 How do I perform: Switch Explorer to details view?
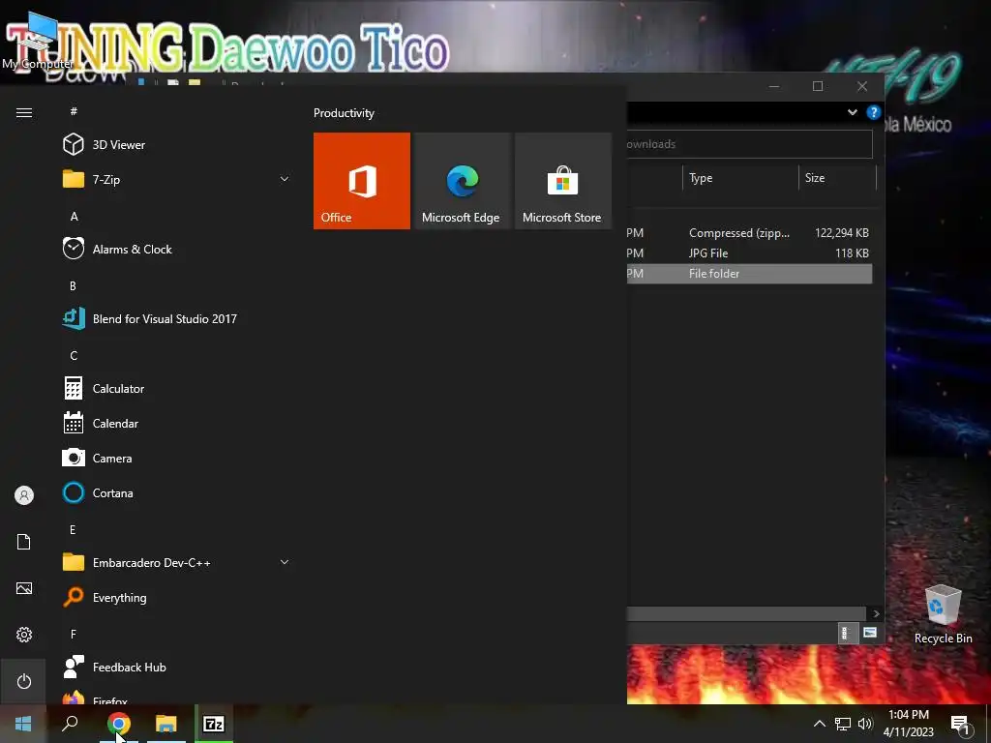pyautogui.click(x=846, y=633)
